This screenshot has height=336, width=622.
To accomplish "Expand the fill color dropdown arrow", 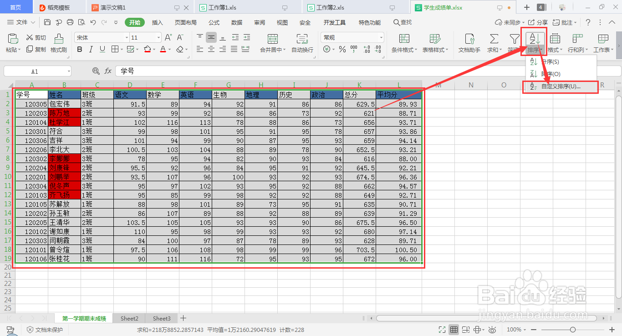I will [x=154, y=49].
